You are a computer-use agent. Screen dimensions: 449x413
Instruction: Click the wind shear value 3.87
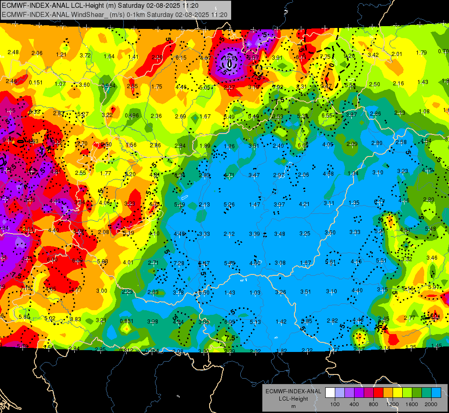coord(351,114)
